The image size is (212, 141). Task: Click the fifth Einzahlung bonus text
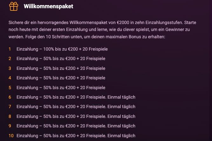tap(61, 87)
